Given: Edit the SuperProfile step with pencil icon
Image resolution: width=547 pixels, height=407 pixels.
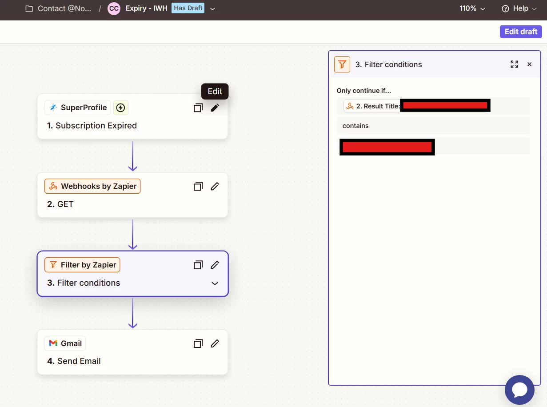Looking at the screenshot, I should [x=215, y=108].
